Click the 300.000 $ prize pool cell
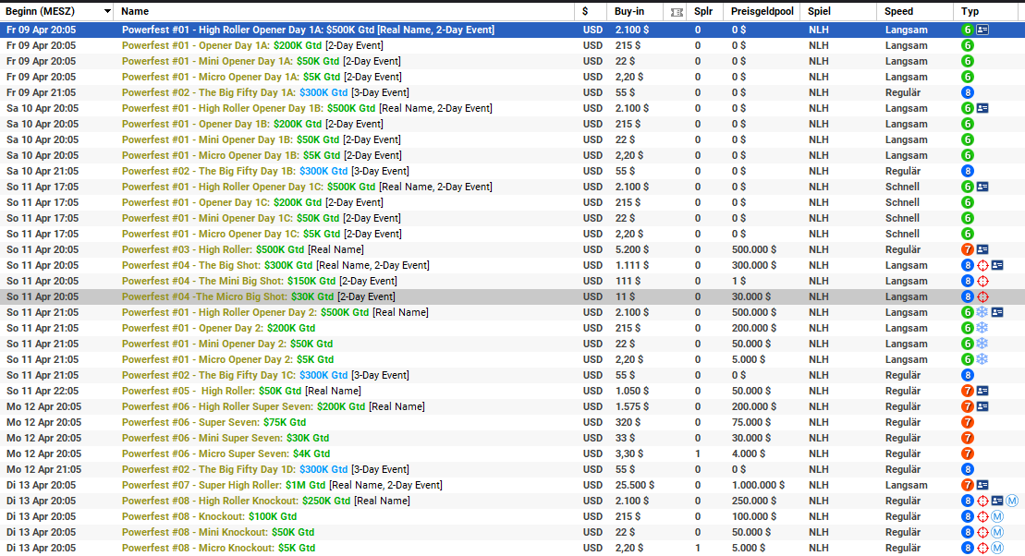Screen dimensions: 1025x556 point(754,265)
